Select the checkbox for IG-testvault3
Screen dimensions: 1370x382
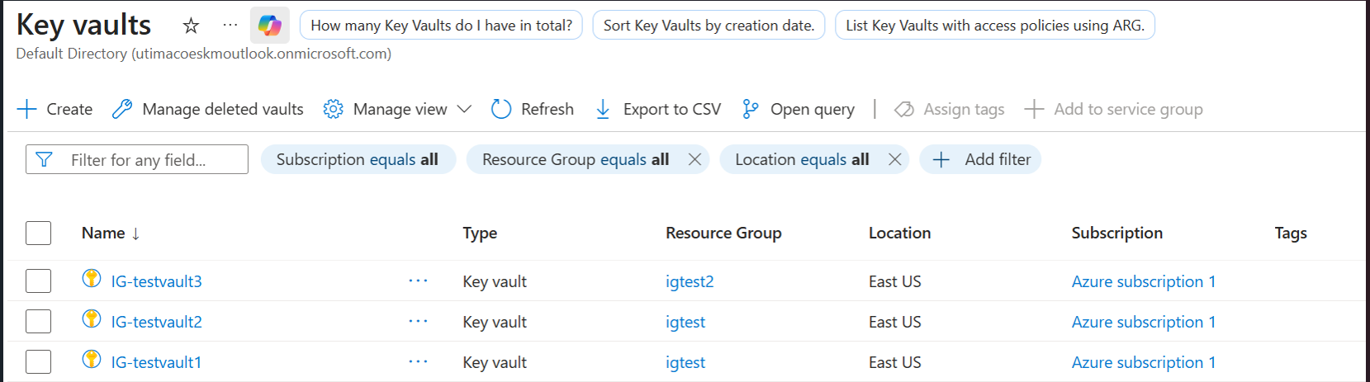pyautogui.click(x=38, y=281)
